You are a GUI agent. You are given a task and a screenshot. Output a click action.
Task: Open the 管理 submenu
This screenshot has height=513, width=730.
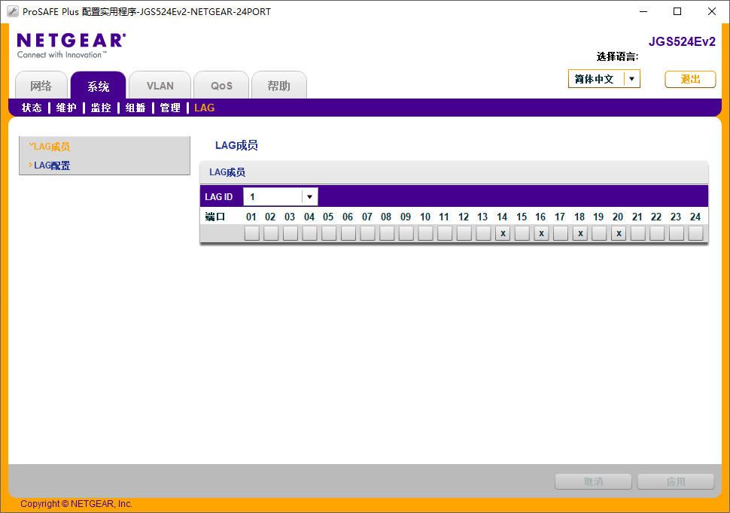point(170,108)
